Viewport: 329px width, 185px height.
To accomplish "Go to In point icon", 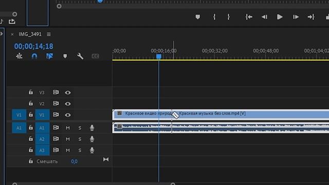I will (x=249, y=17).
